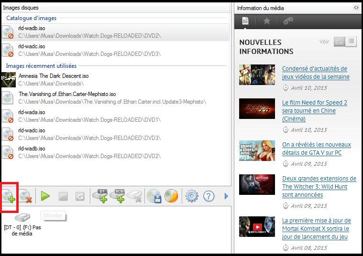The width and height of the screenshot is (363, 256).
Task: Click path C:\Users\Musa\Downloads\Watch.Dogs-RELOADED\DVD1\
Action: [x=89, y=120]
